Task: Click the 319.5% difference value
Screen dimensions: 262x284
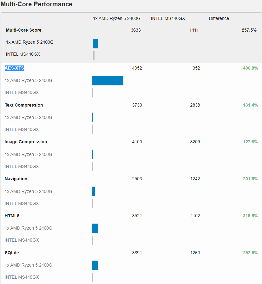Action: pyautogui.click(x=250, y=216)
